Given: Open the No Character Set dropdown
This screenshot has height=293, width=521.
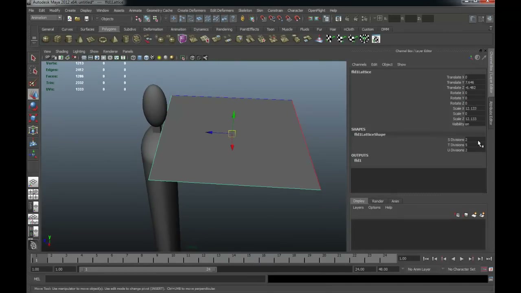Looking at the screenshot, I should tap(462, 269).
